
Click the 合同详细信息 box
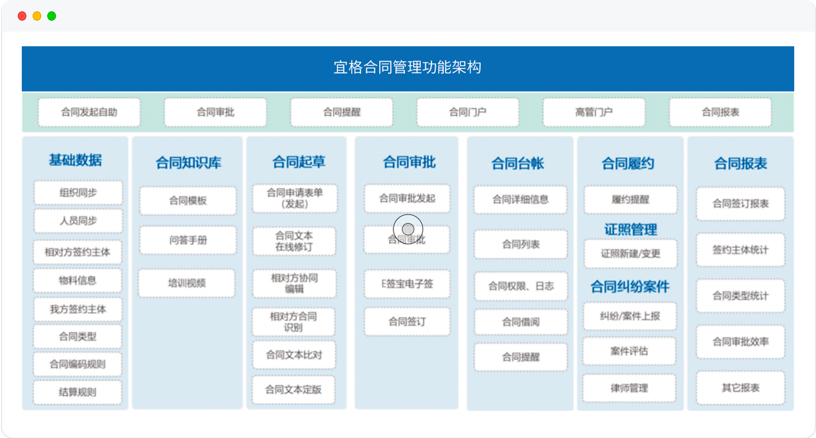tap(521, 200)
